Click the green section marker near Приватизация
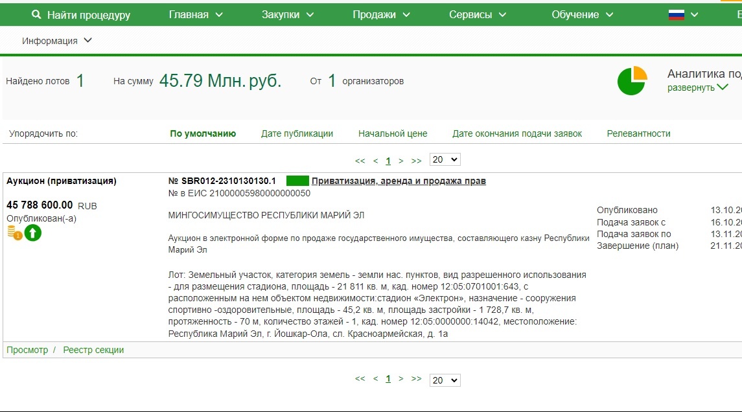This screenshot has width=742, height=412. tap(297, 181)
